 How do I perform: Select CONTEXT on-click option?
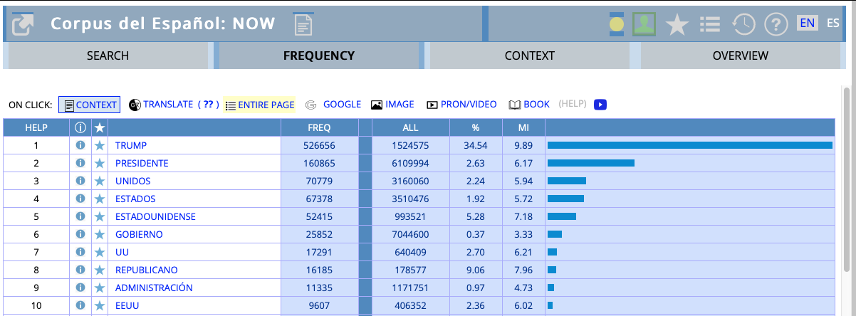click(x=90, y=105)
